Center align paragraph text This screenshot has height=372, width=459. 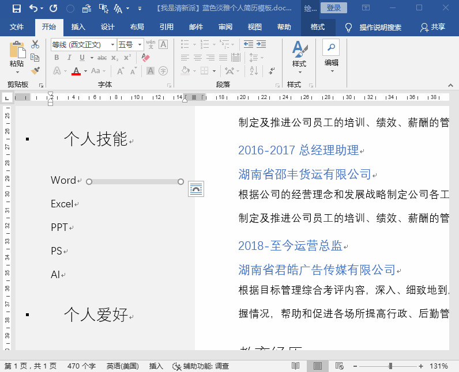198,58
